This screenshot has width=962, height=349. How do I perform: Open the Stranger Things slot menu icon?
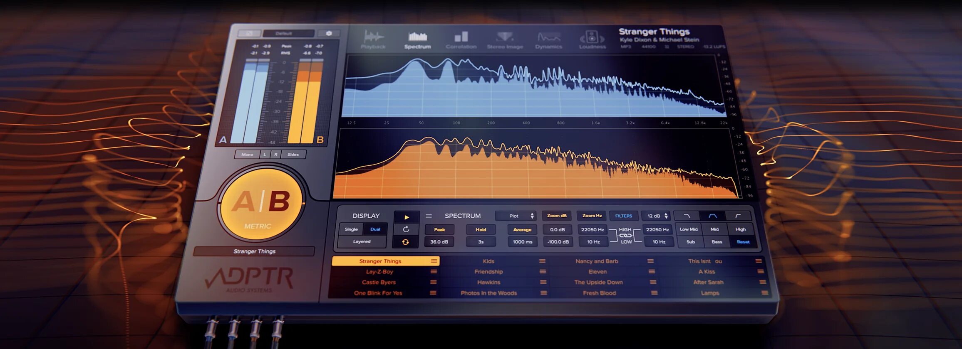point(434,261)
